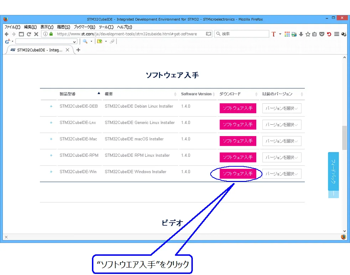Open version dropdown for STM32CubeIDE-Win
This screenshot has width=350, height=275.
282,174
